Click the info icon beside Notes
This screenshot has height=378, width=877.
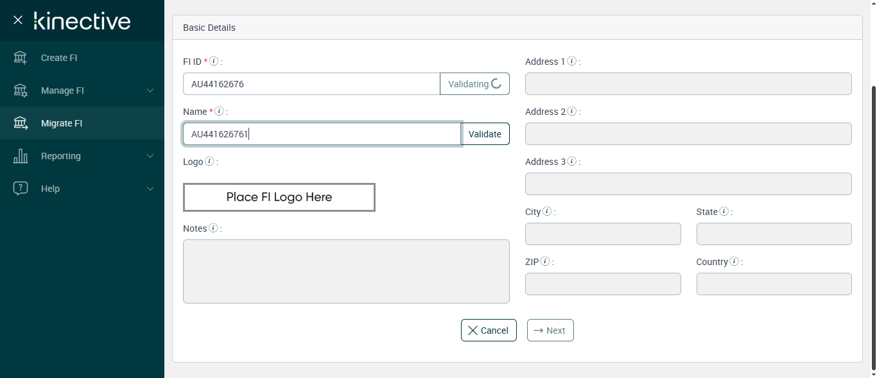213,228
